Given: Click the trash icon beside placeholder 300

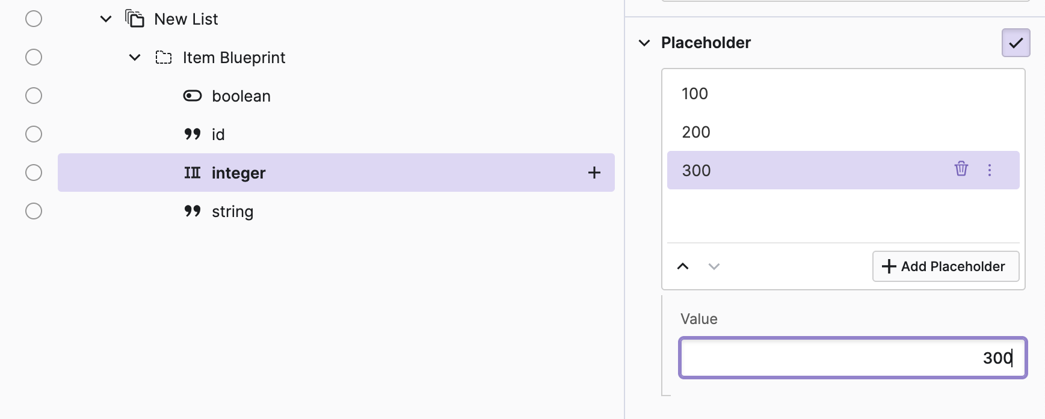Looking at the screenshot, I should 961,169.
